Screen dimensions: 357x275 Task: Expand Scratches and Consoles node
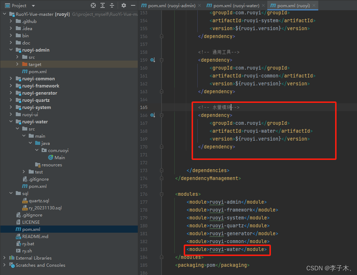click(x=5, y=265)
